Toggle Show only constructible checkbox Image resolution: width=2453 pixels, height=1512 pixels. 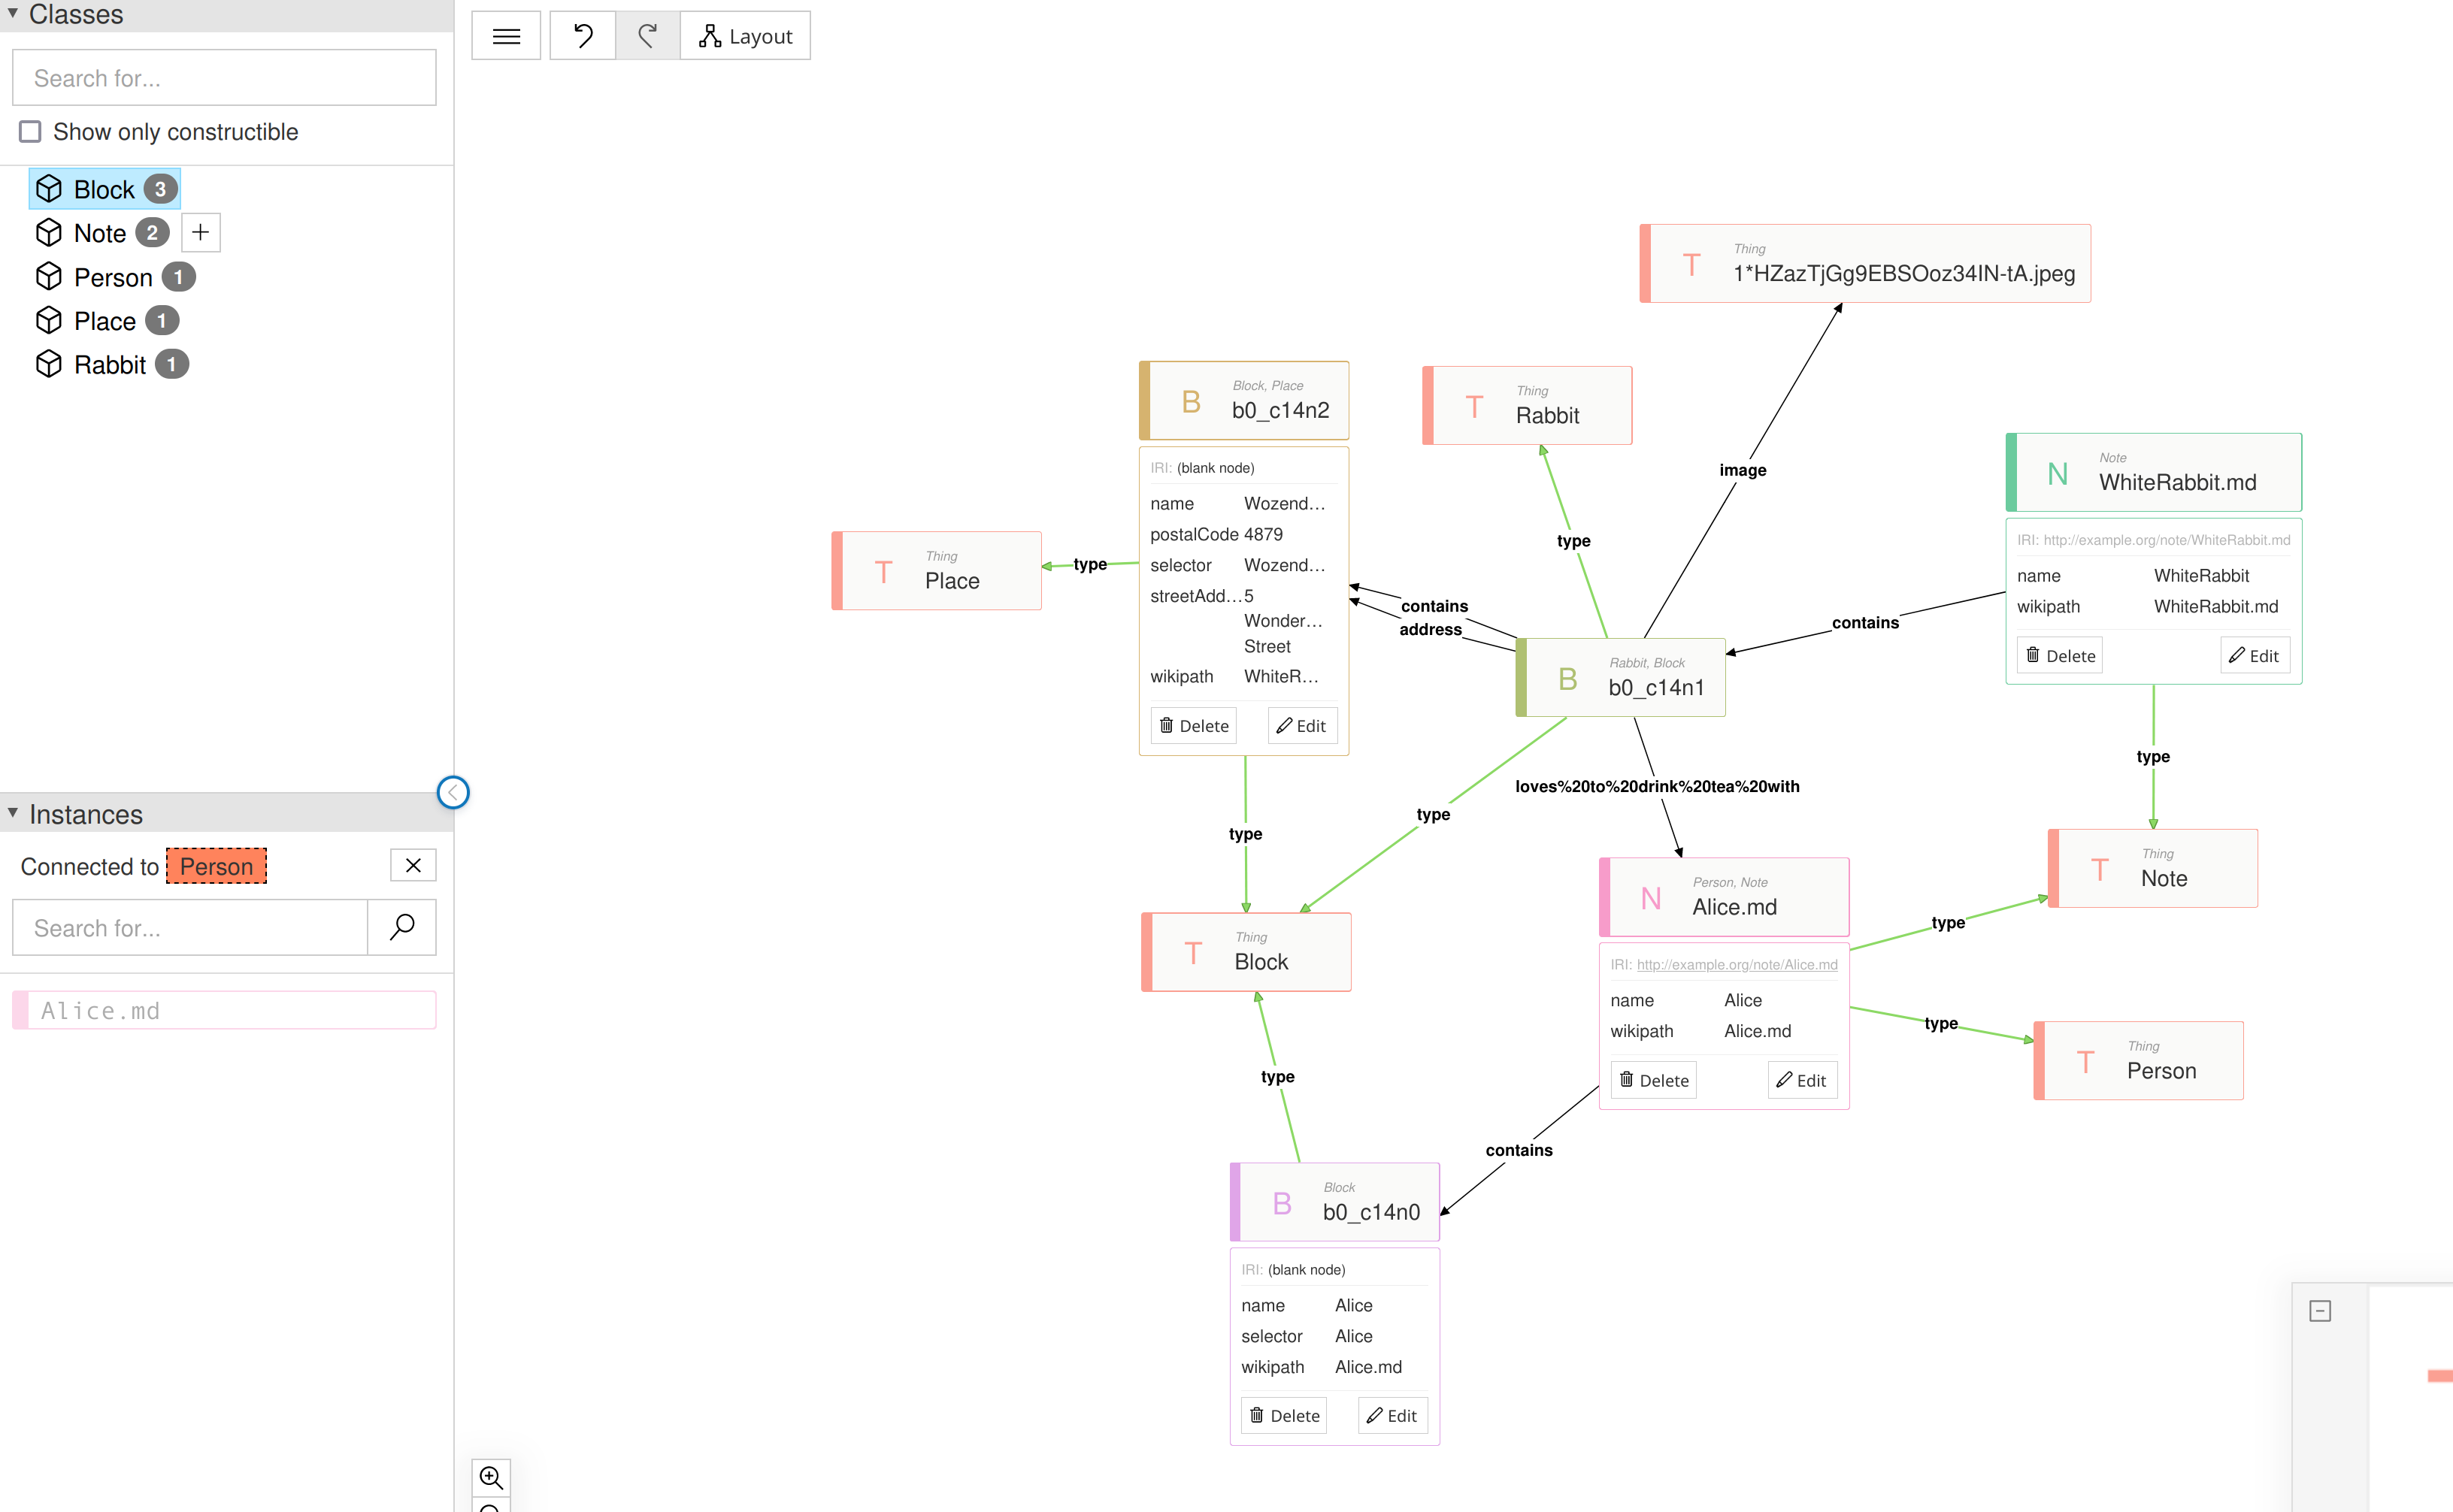31,132
